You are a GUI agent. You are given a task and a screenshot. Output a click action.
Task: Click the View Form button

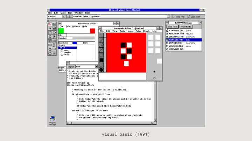coord(173,27)
